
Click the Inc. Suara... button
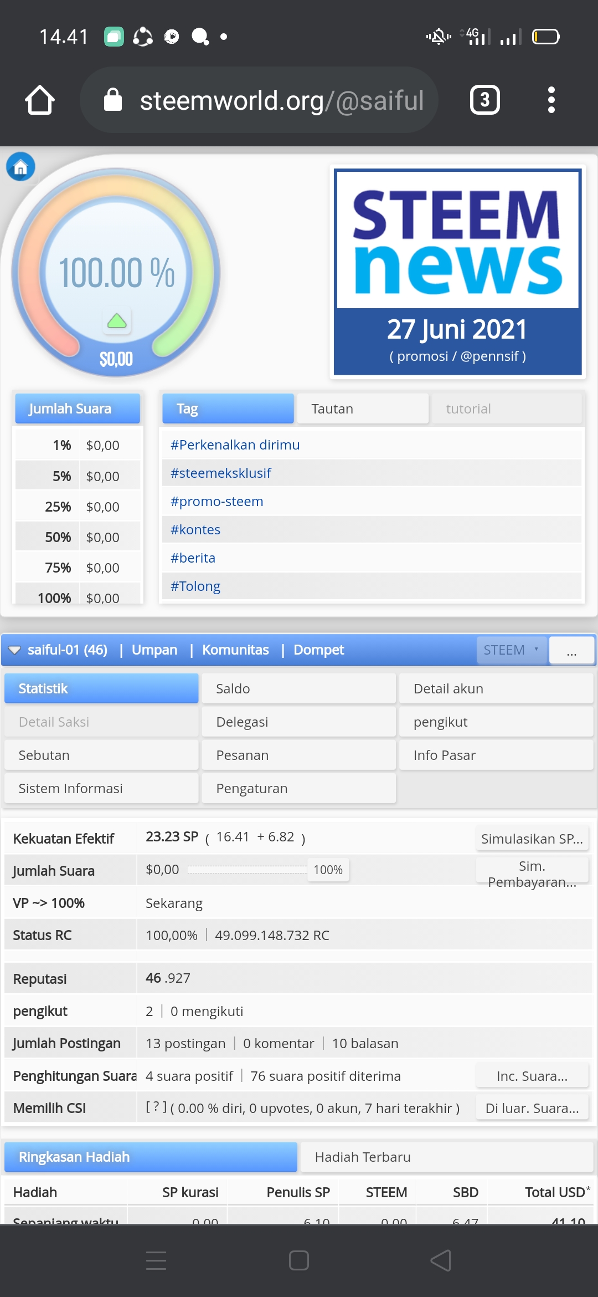pos(532,1076)
